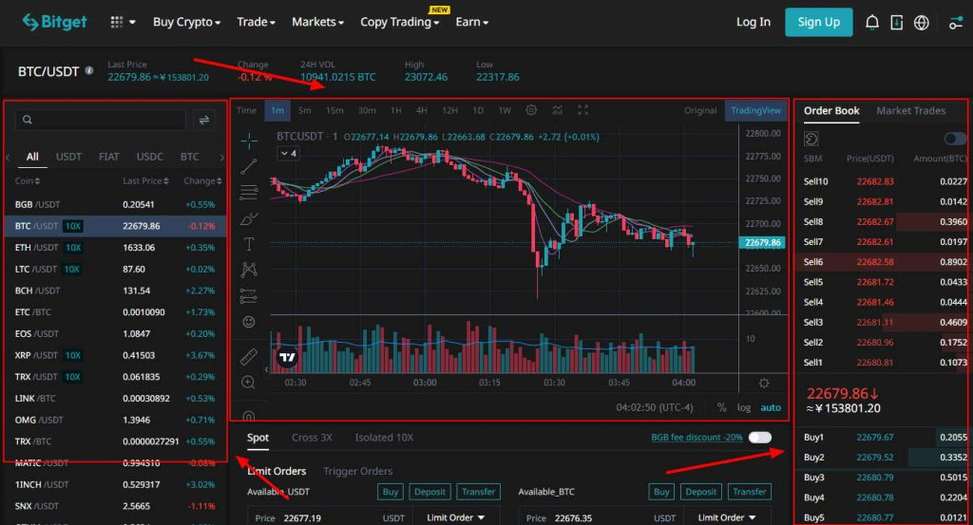The width and height of the screenshot is (973, 525).
Task: Select the trend line drawing tool
Action: click(249, 166)
